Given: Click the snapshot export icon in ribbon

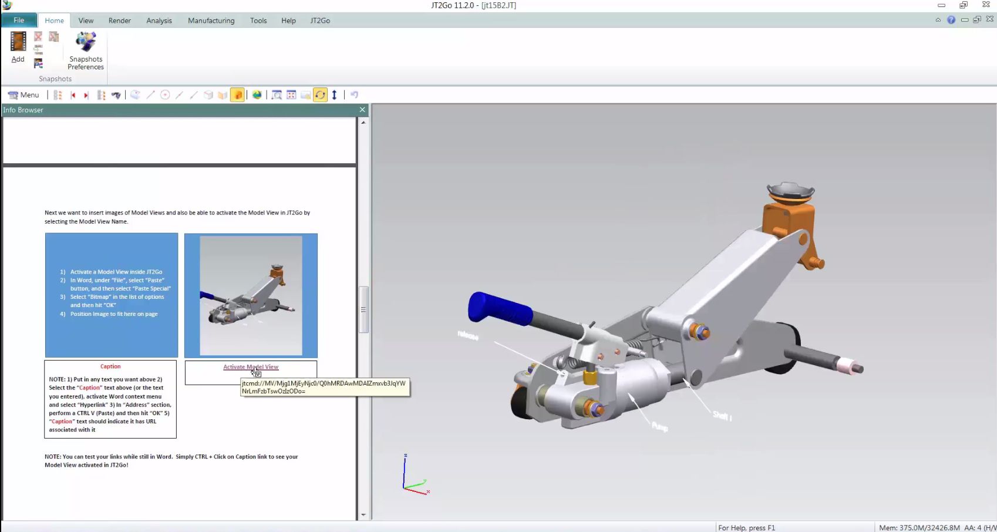Looking at the screenshot, I should click(38, 63).
